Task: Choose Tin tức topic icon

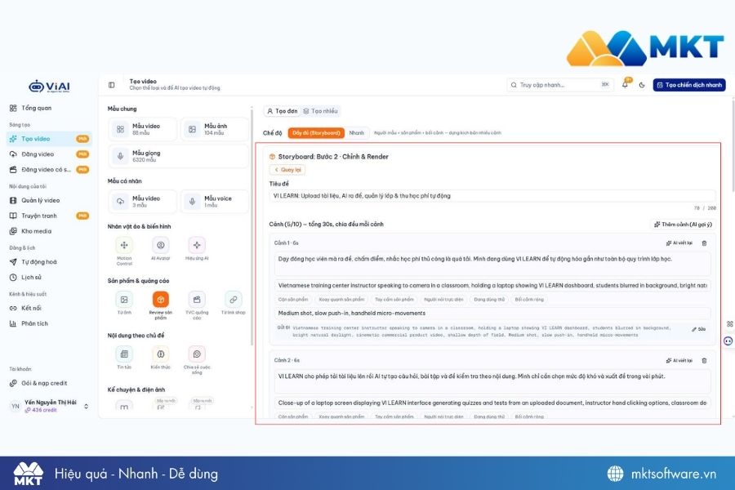Action: [124, 354]
